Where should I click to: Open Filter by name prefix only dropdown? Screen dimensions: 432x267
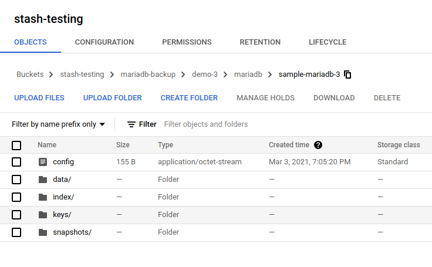pos(58,124)
